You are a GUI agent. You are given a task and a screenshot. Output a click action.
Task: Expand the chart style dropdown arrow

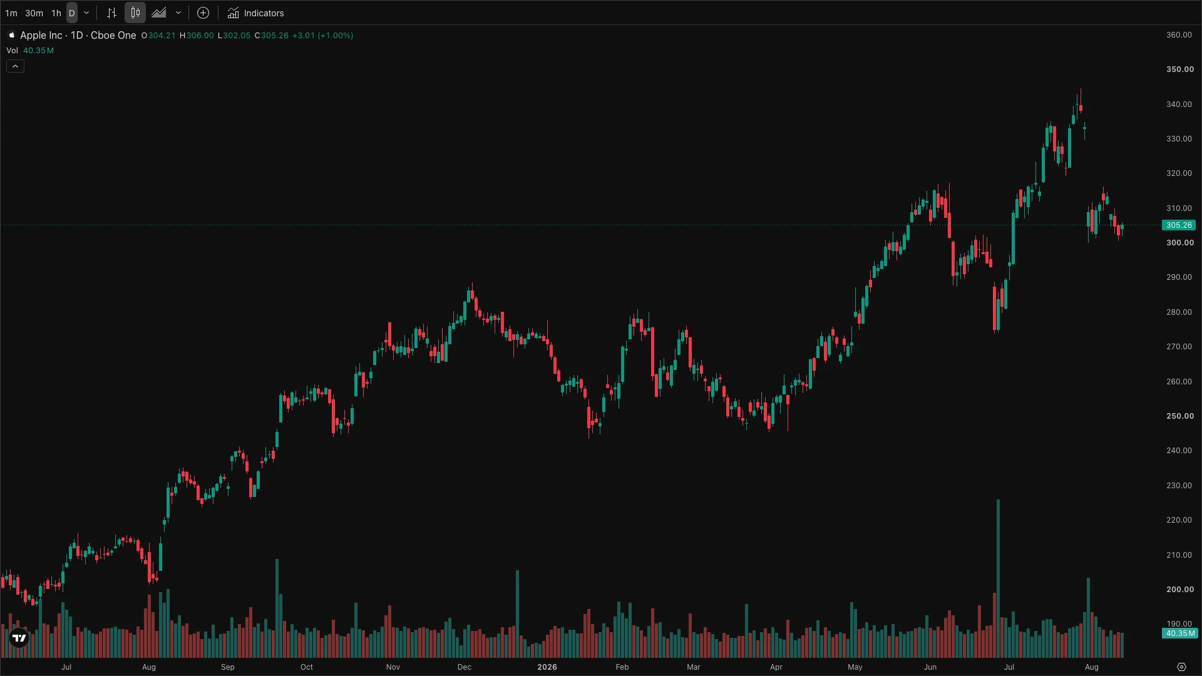coord(178,13)
